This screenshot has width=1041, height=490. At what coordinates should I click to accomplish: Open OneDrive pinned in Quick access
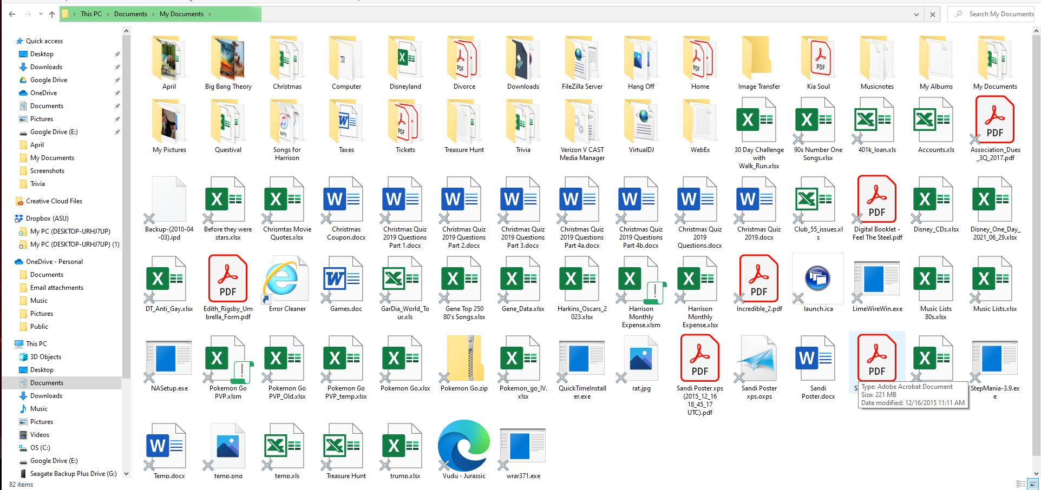pyautogui.click(x=43, y=93)
